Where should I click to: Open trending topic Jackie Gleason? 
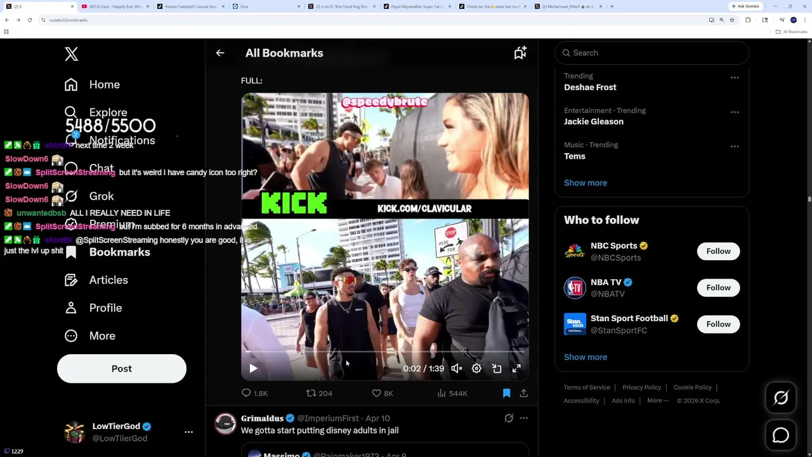point(594,122)
